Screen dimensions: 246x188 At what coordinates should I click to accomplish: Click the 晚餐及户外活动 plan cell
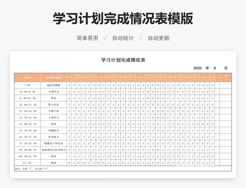point(54,144)
